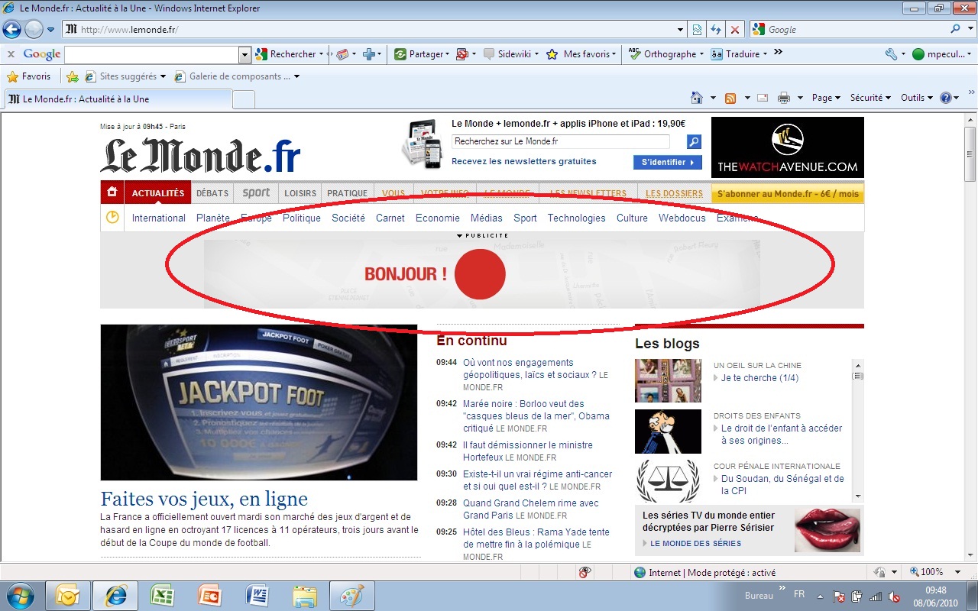The height and width of the screenshot is (611, 978).
Task: Select the Le Monde.fr browser tab
Action: tap(118, 99)
